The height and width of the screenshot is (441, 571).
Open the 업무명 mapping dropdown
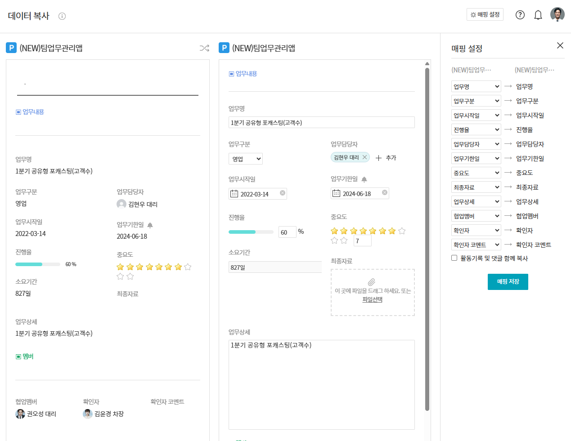(476, 86)
